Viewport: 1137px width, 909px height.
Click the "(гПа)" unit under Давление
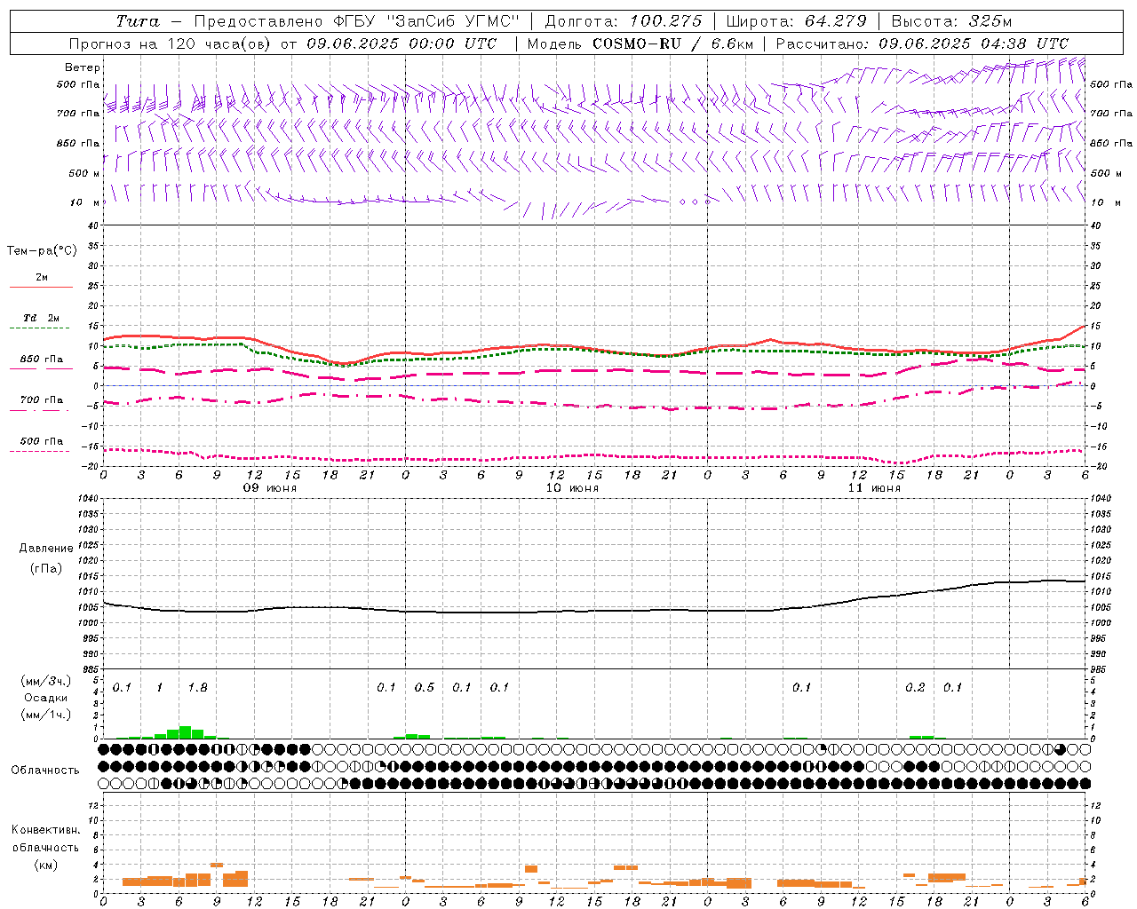(x=46, y=569)
